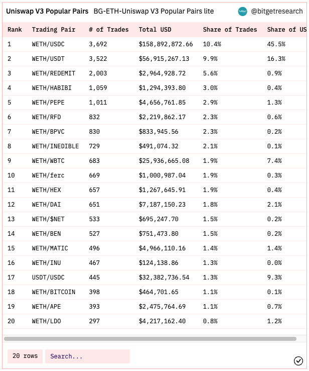309x371 pixels.
Task: Click the checkmark status icon
Action: (298, 361)
